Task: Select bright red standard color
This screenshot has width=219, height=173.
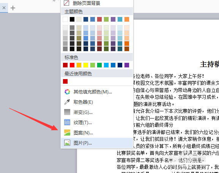Action: click(x=72, y=65)
